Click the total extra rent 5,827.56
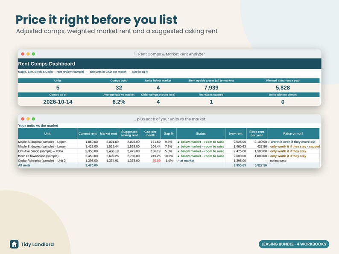 (x=260, y=165)
